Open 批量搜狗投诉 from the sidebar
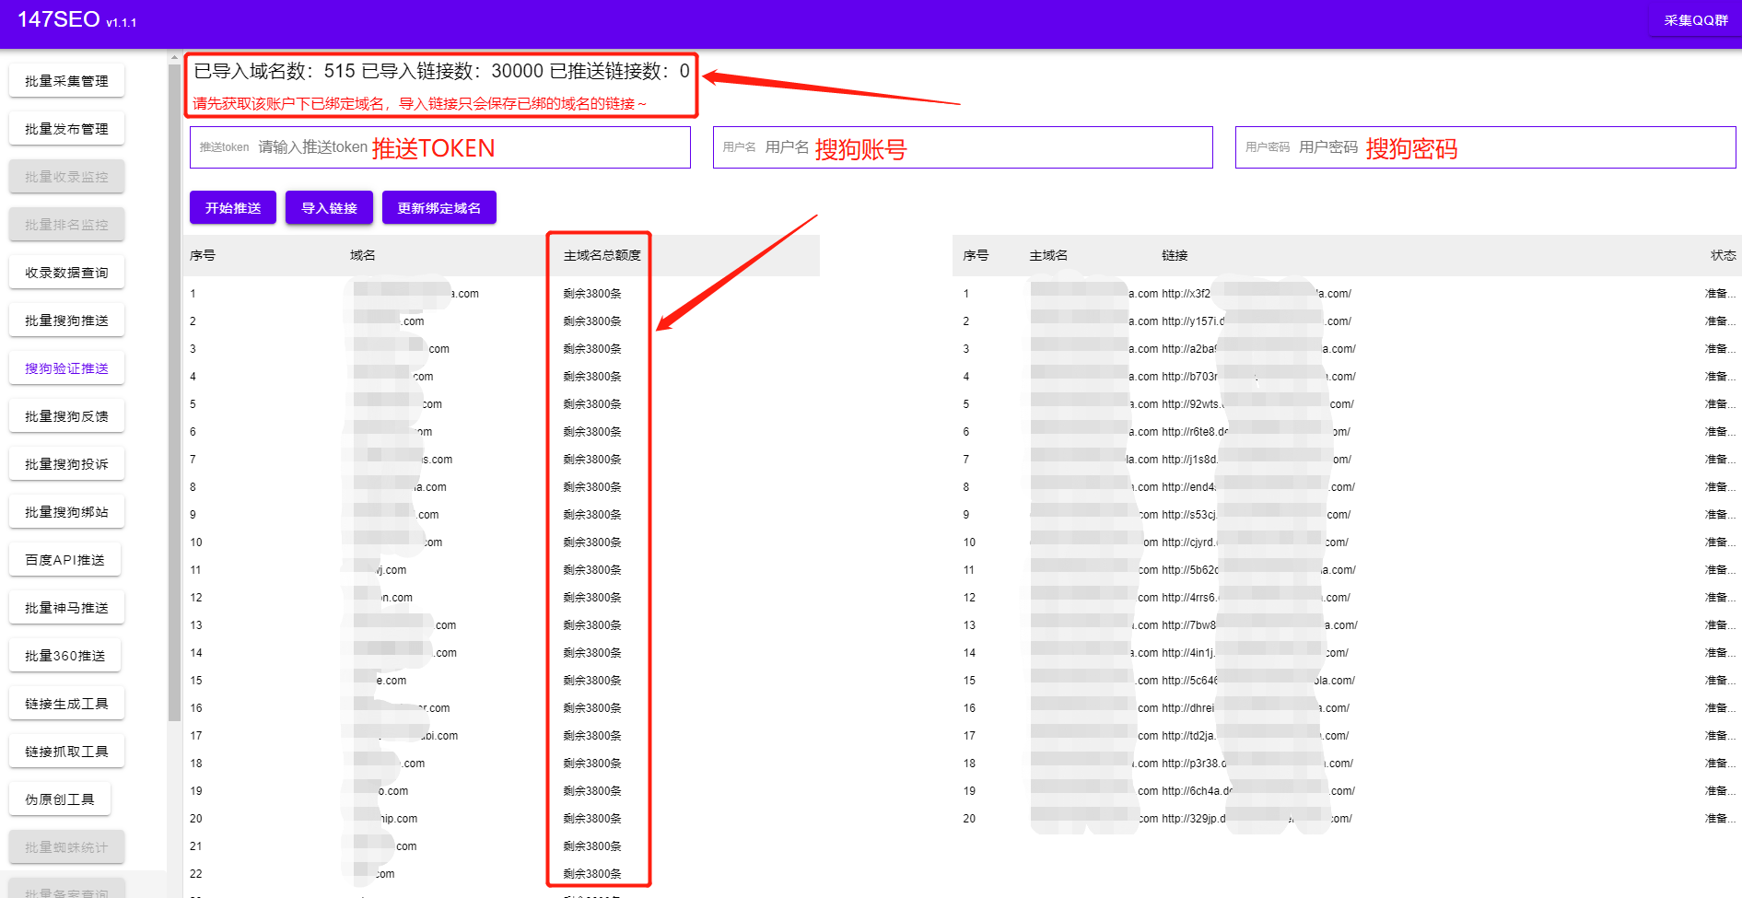The width and height of the screenshot is (1742, 898). (x=66, y=464)
